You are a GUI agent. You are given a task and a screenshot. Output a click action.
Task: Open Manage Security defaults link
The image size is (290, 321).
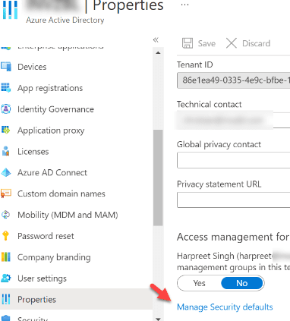click(x=225, y=307)
